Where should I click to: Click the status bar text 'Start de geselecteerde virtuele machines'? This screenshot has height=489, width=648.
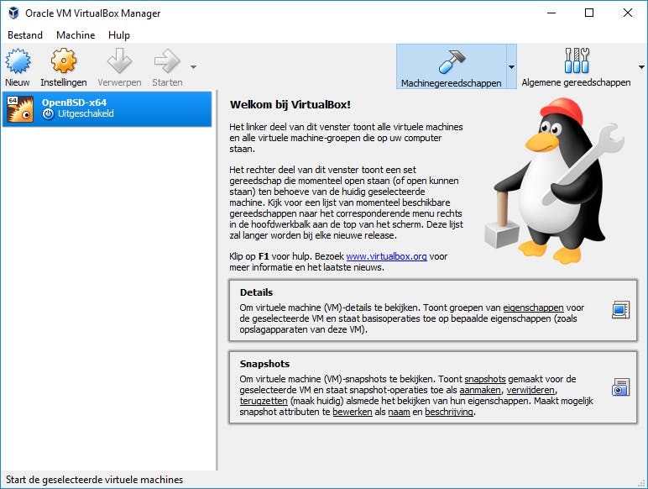click(x=94, y=480)
